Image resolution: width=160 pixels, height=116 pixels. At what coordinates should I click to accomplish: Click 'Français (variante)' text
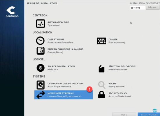[x=117, y=42]
